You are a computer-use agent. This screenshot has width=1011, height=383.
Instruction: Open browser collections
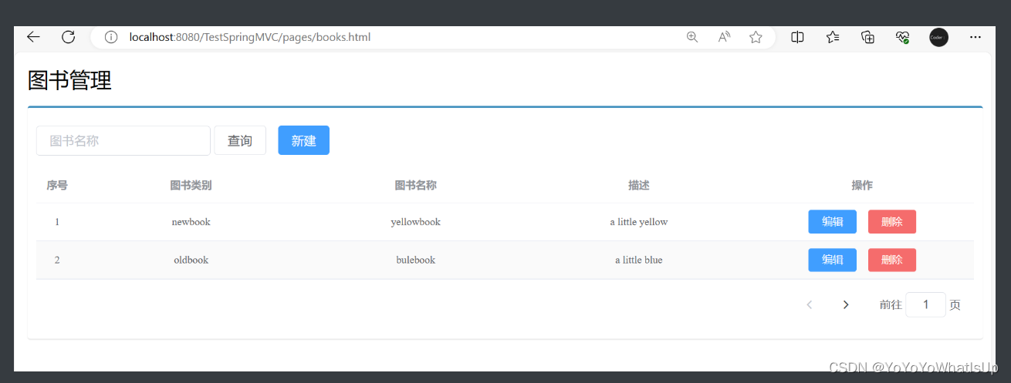pos(867,37)
